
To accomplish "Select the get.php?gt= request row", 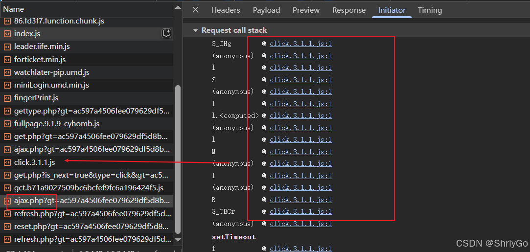I will (x=87, y=137).
